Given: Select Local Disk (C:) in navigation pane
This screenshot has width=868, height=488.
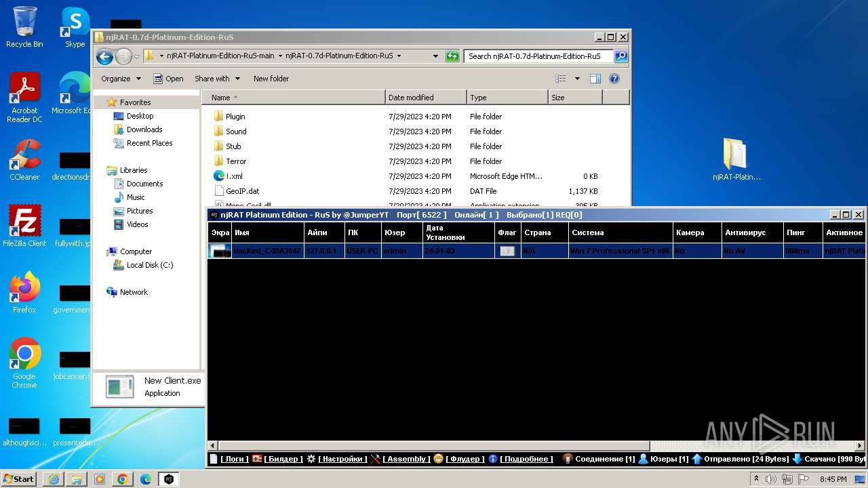Looking at the screenshot, I should pyautogui.click(x=150, y=265).
